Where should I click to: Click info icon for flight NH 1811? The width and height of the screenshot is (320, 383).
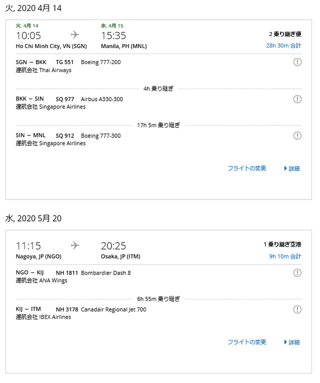pyautogui.click(x=297, y=272)
